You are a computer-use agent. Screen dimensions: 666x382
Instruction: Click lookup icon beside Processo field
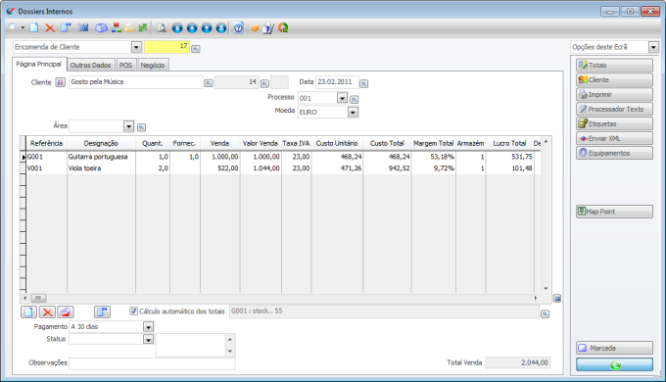click(354, 99)
